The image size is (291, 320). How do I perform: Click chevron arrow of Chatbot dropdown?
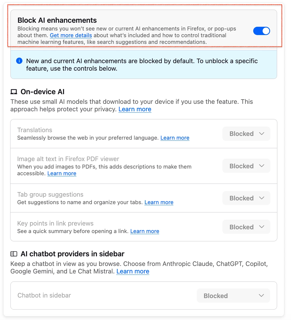coord(261,296)
